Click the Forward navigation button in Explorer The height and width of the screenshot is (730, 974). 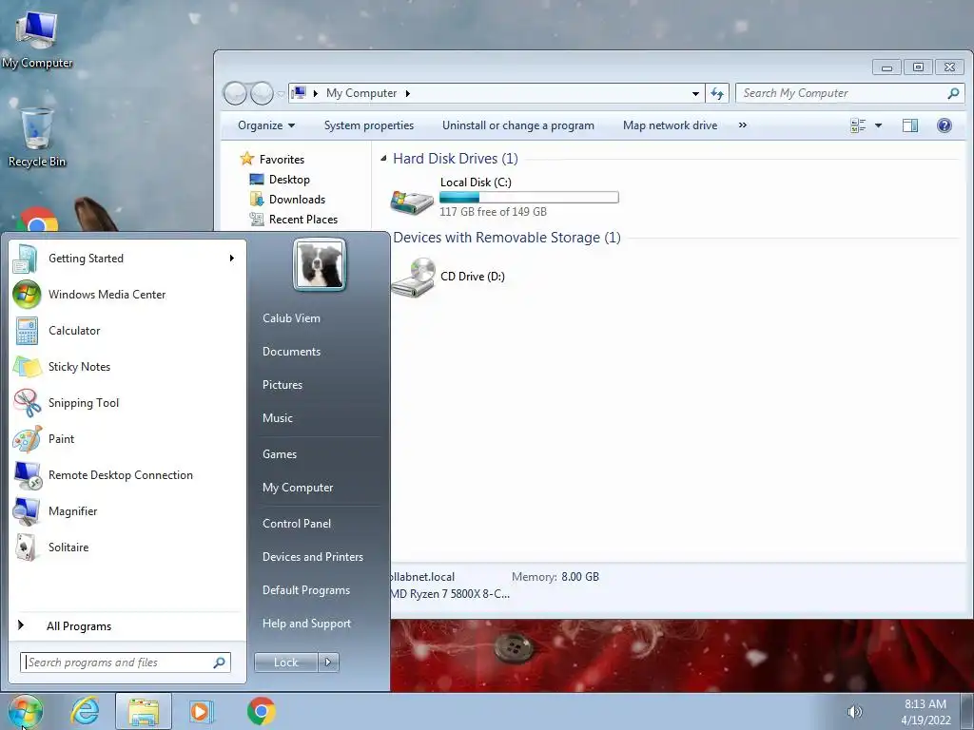(262, 93)
